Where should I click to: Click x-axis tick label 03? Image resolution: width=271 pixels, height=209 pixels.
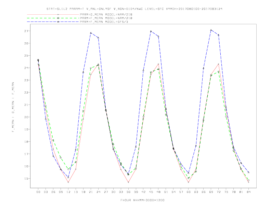click(x=46, y=192)
